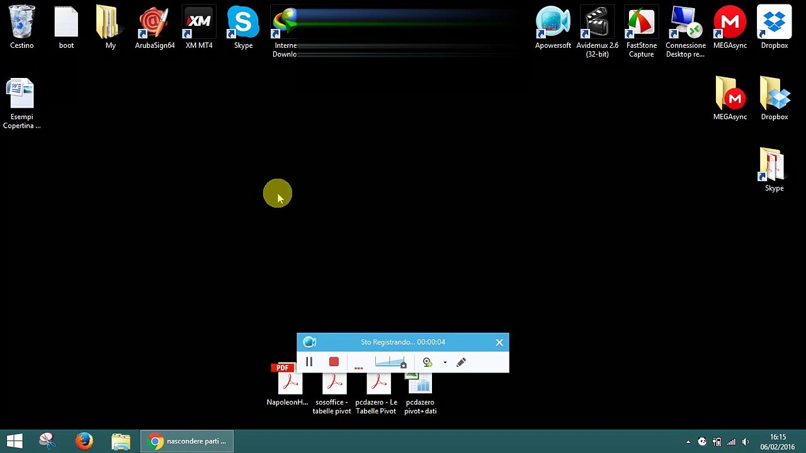Launch Firefox from the taskbar
This screenshot has height=453, width=806.
(x=84, y=441)
